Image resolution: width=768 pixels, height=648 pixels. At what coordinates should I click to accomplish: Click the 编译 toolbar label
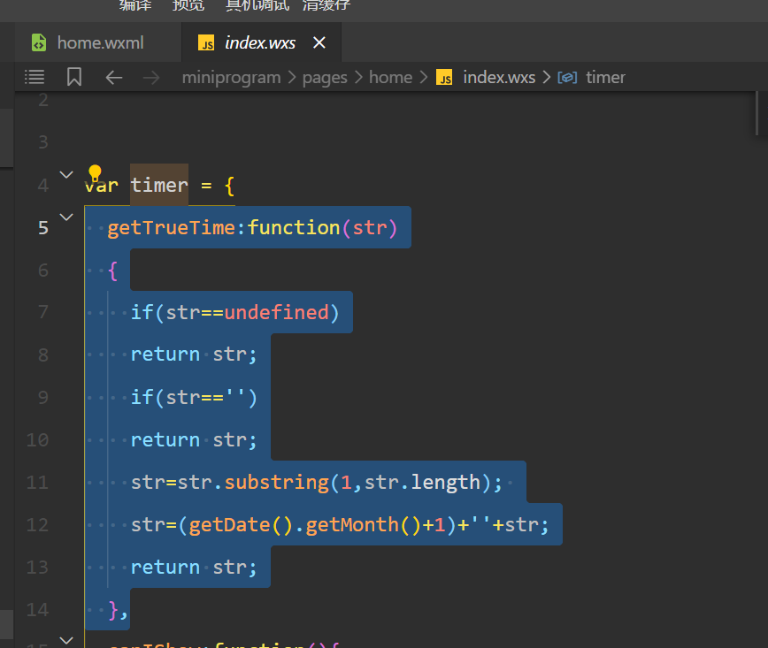pos(135,5)
